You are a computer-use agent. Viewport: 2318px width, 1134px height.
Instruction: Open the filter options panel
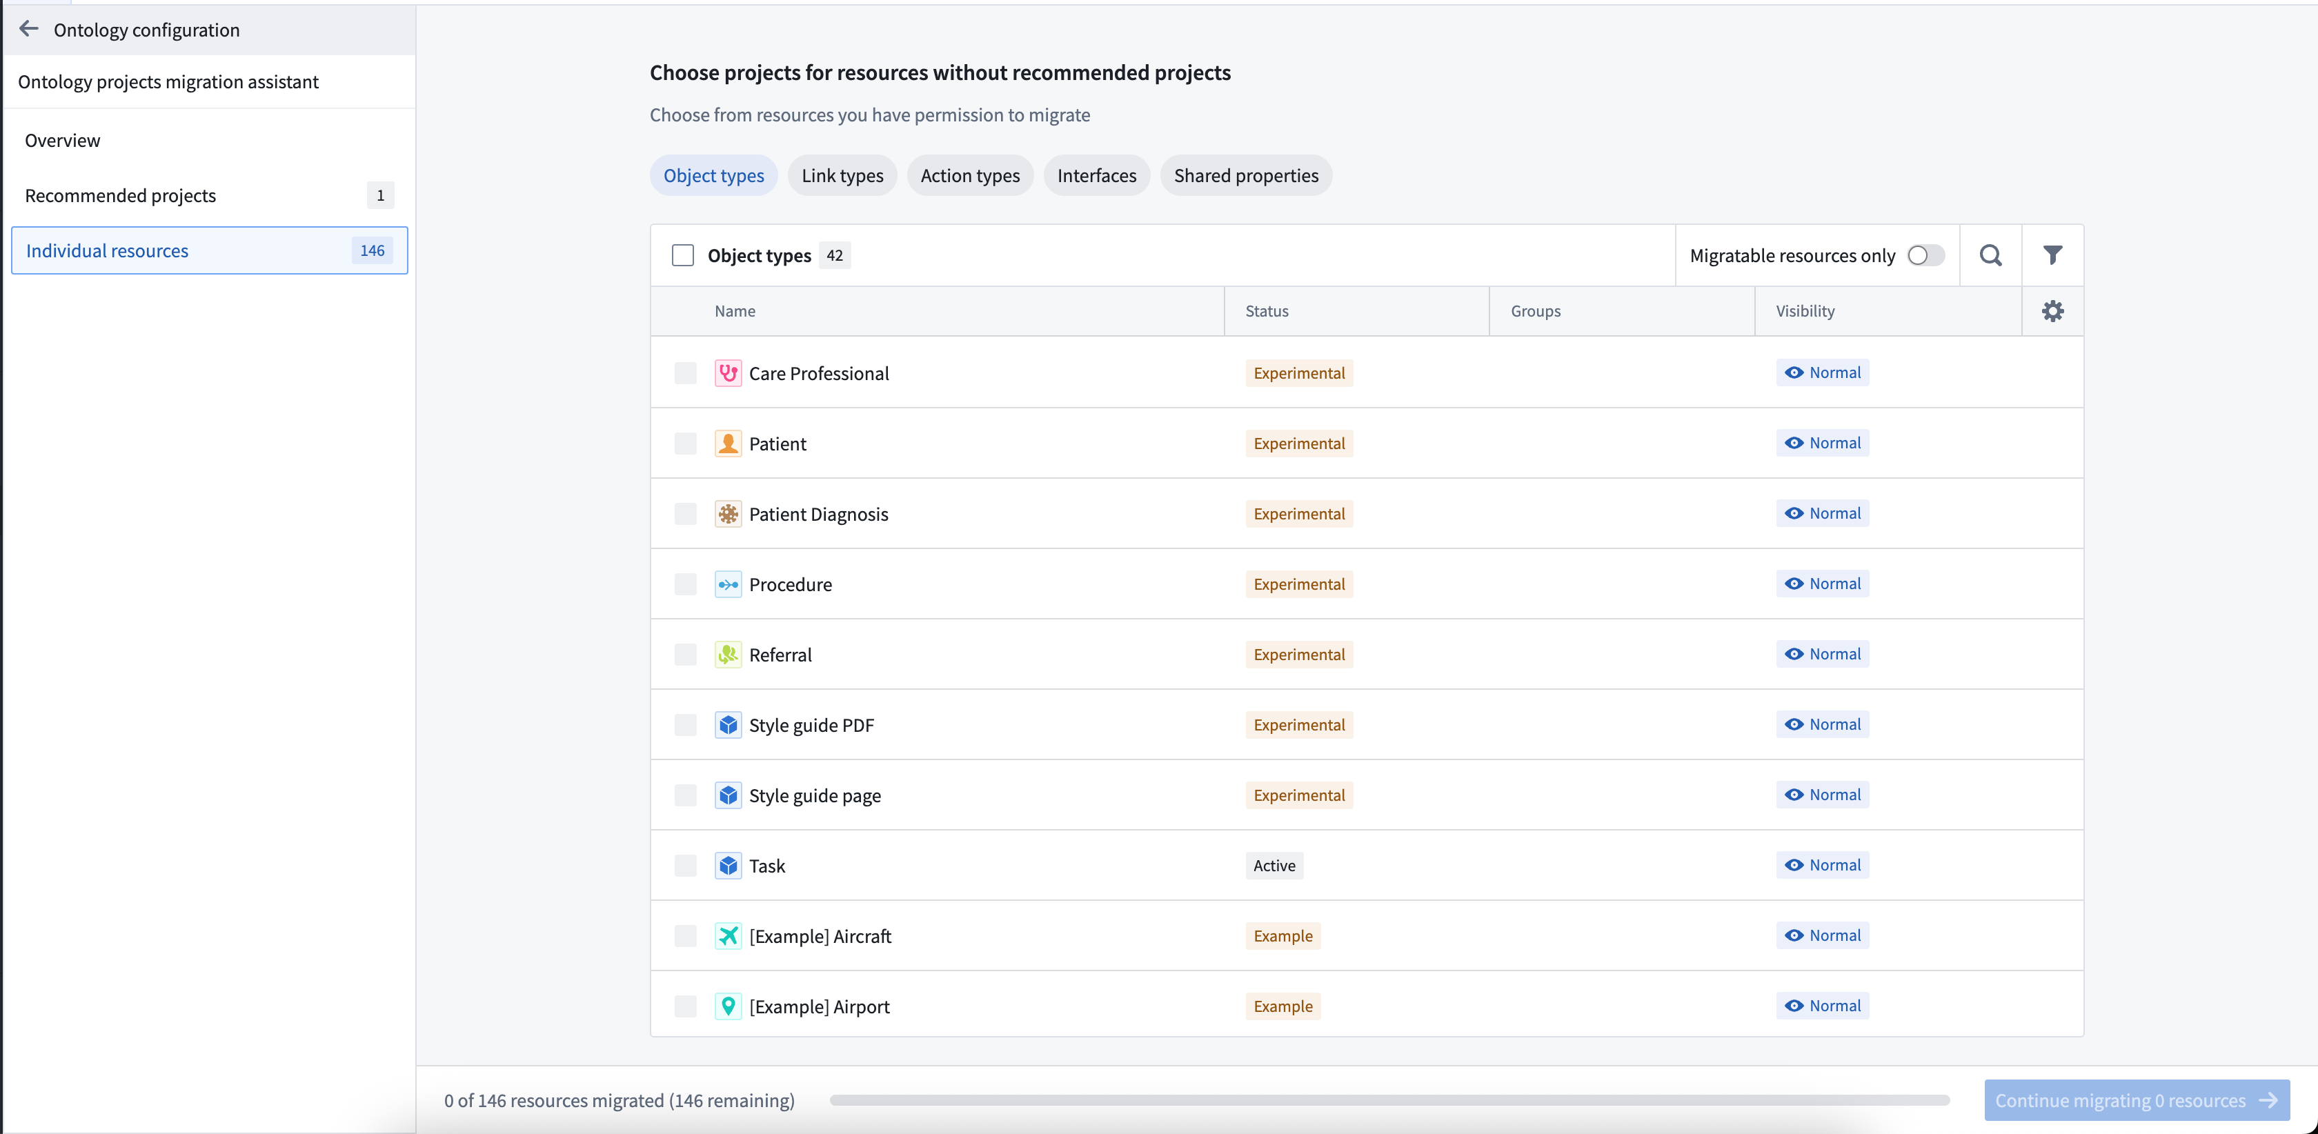click(x=2052, y=255)
